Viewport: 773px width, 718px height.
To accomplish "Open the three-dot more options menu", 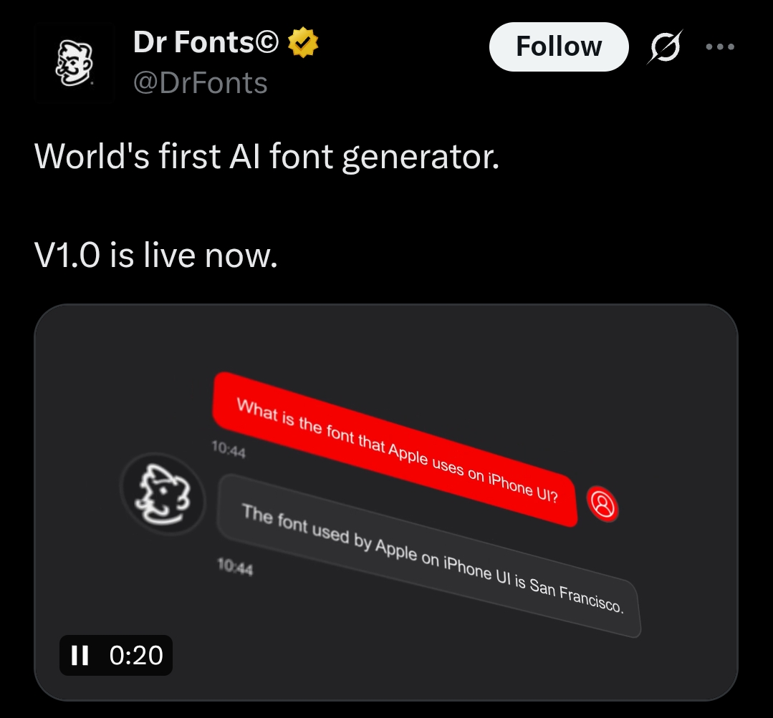I will point(720,47).
